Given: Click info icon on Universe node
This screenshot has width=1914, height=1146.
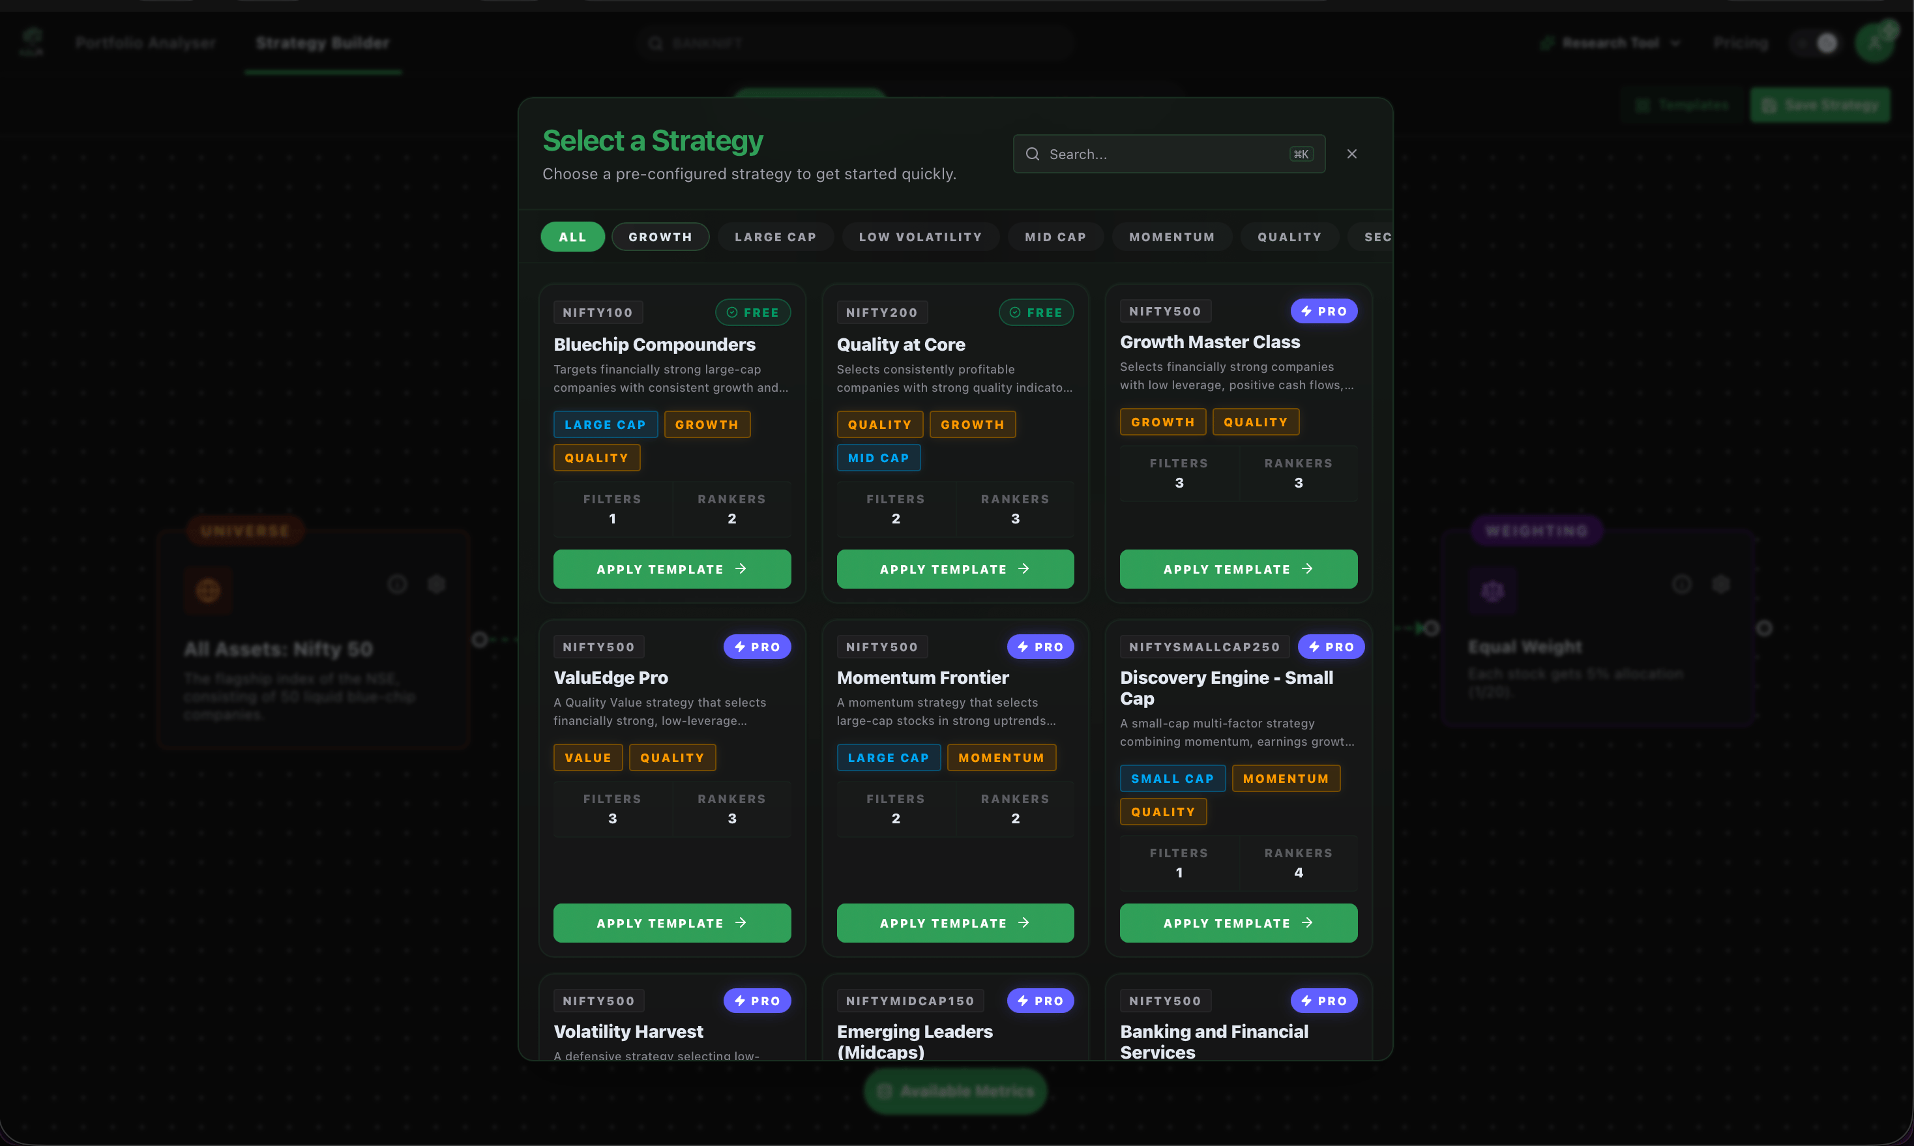Looking at the screenshot, I should (397, 585).
